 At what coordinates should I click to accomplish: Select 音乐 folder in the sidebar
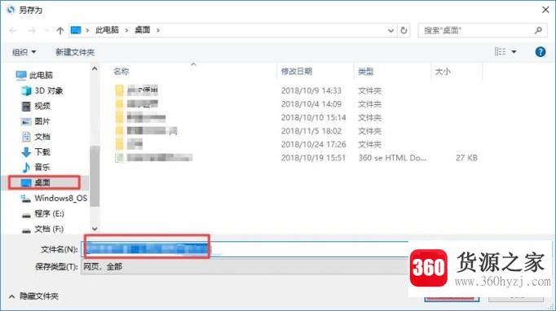tap(36, 167)
